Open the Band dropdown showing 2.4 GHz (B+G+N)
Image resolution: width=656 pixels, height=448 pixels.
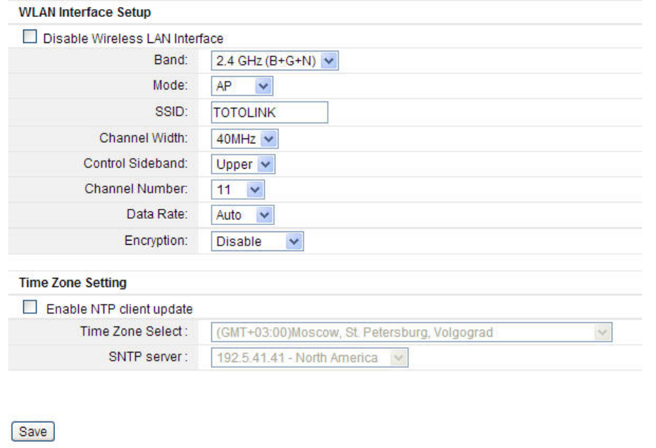(x=275, y=61)
